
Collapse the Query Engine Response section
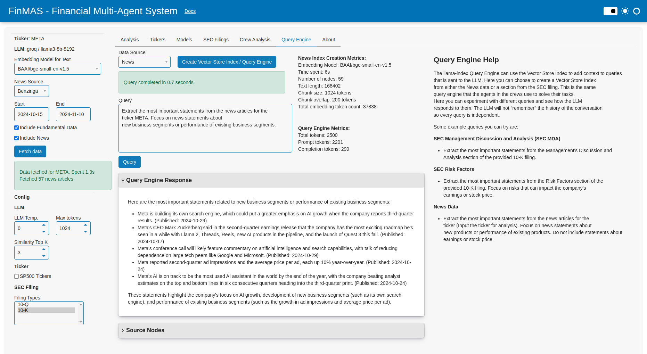click(271, 180)
